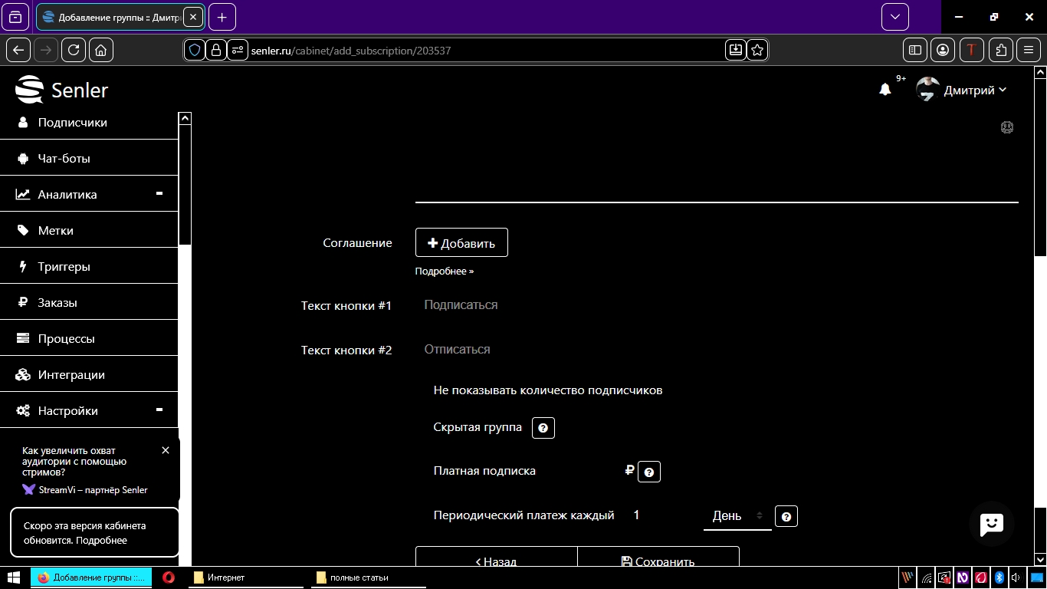Enable the Платная подписка option
The height and width of the screenshot is (589, 1047).
(x=484, y=471)
